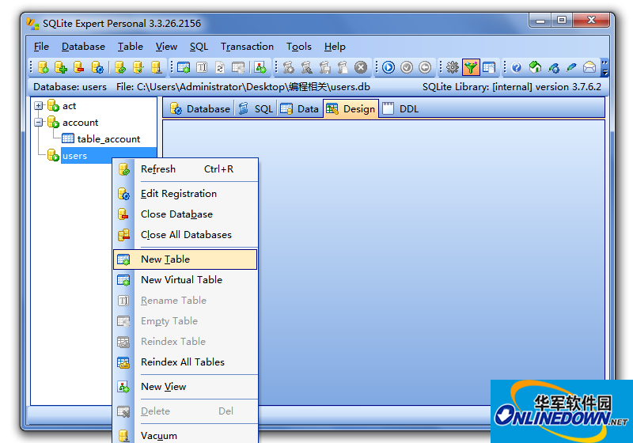Open the View menu

(166, 47)
